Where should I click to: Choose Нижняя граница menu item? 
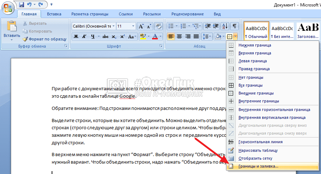[273, 45]
